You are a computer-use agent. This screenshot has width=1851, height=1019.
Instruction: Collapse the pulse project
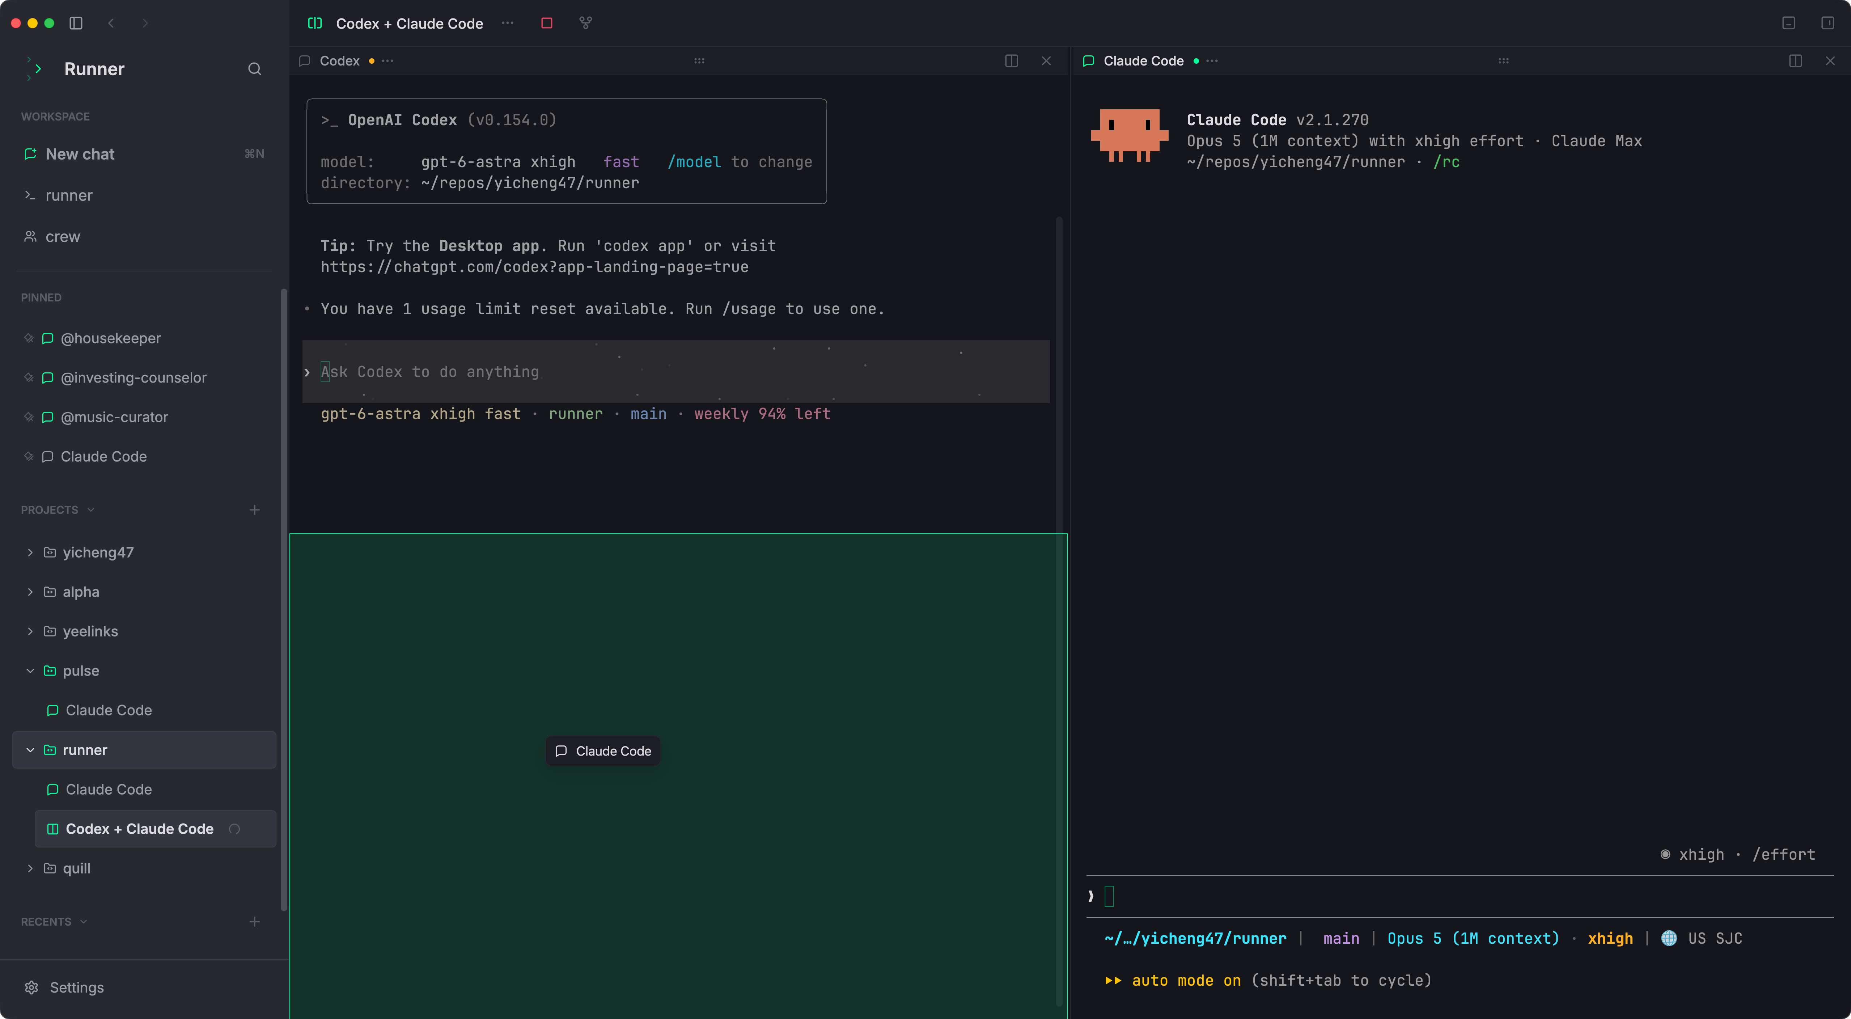click(30, 671)
